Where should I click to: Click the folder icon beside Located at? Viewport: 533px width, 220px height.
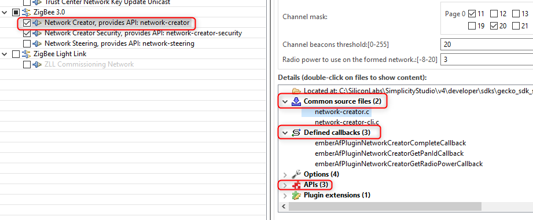point(296,91)
